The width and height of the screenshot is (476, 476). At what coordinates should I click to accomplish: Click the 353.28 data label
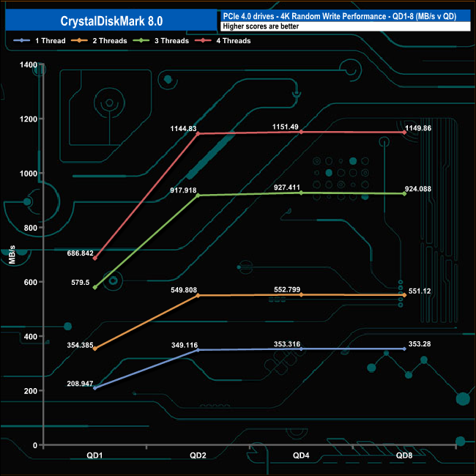coord(420,344)
